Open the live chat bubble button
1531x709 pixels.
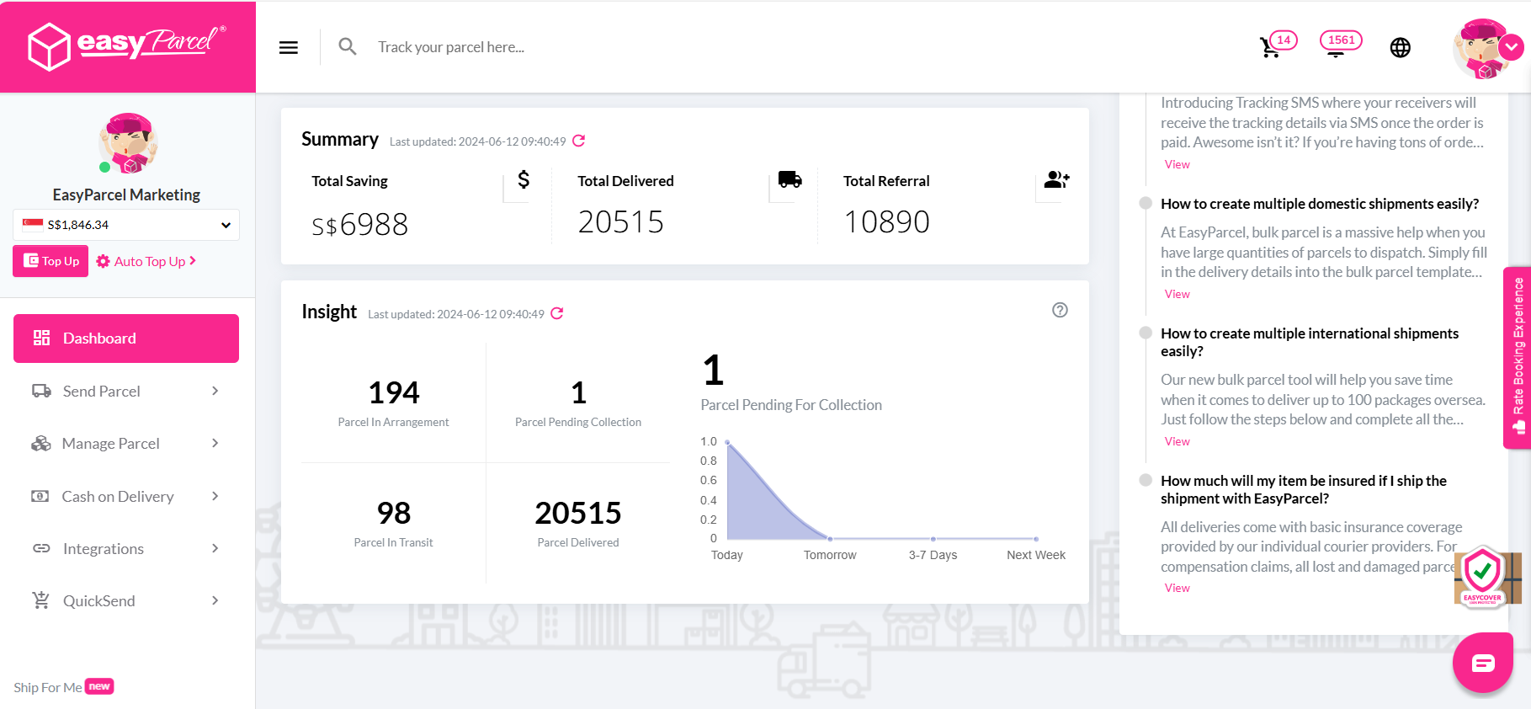(x=1483, y=663)
